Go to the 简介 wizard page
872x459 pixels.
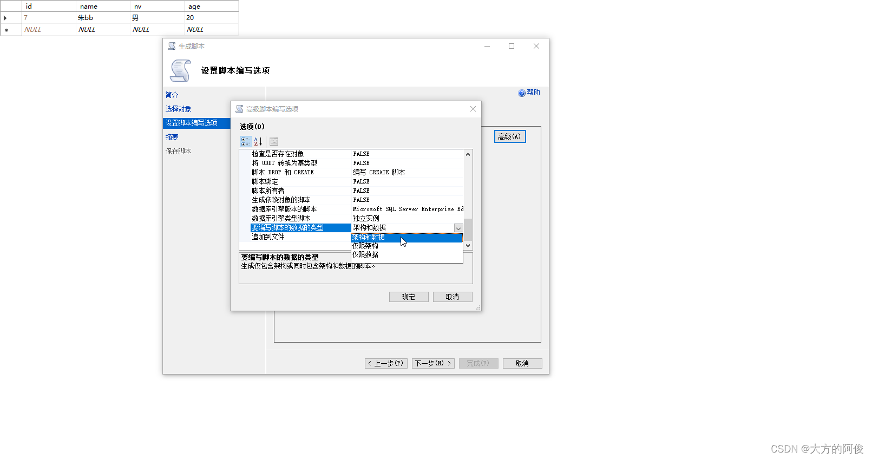click(172, 95)
